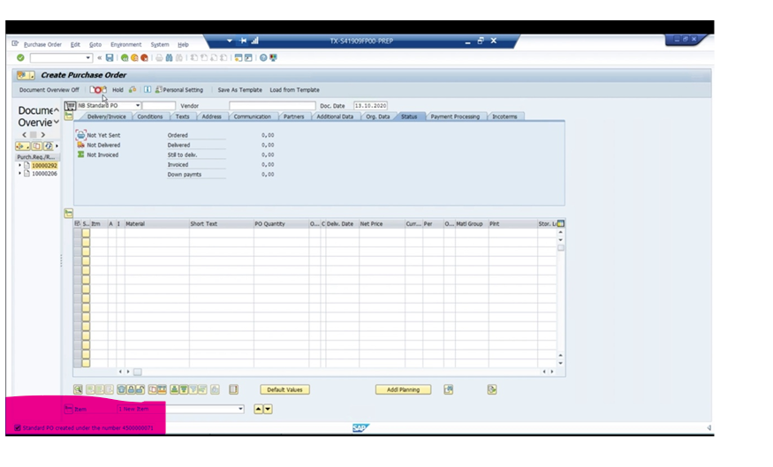Sort ascending with green triangle icon
Image resolution: width=773 pixels, height=467 pixels.
pyautogui.click(x=174, y=389)
